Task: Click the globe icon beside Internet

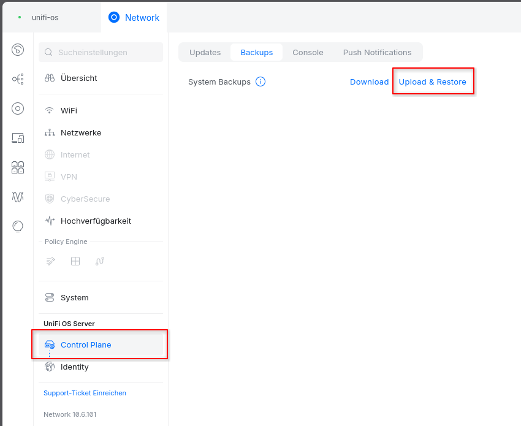Action: click(x=50, y=154)
